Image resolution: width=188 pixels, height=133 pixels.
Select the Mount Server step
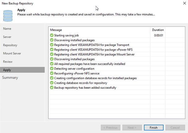[x=12, y=54]
